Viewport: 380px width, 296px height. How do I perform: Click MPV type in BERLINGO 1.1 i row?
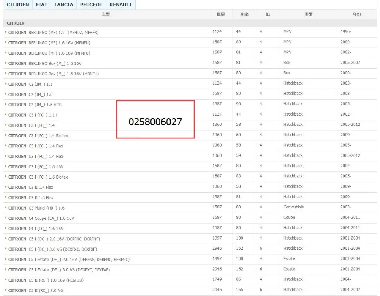[x=287, y=31]
